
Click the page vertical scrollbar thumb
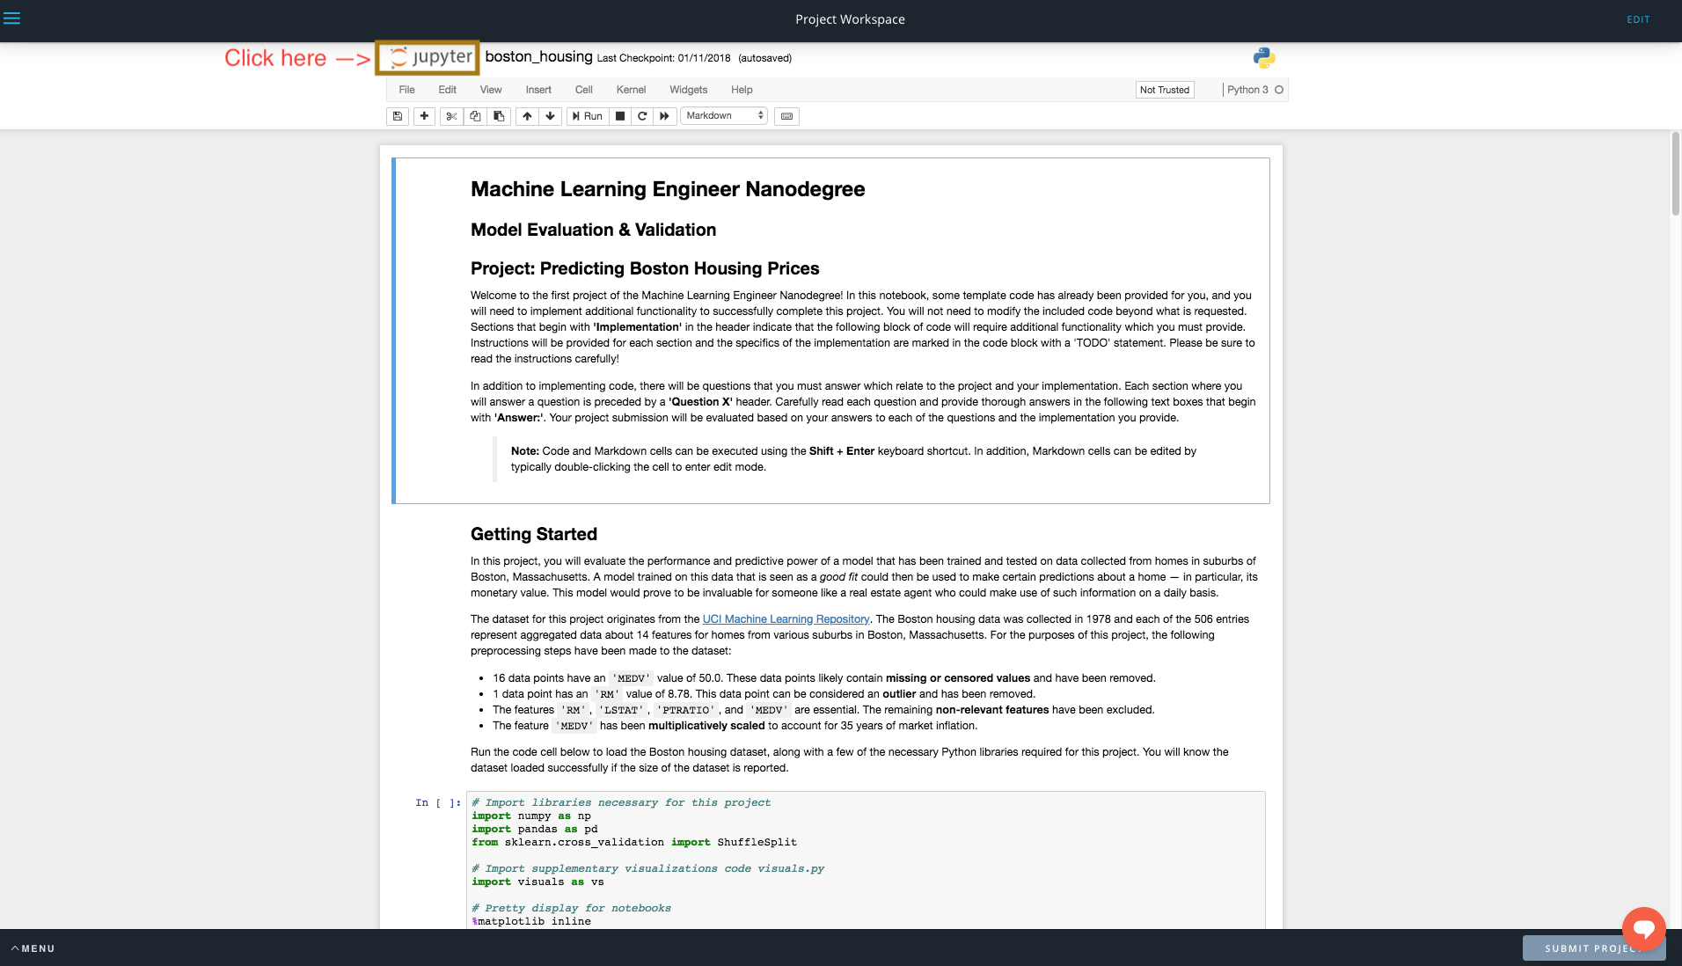click(1675, 173)
